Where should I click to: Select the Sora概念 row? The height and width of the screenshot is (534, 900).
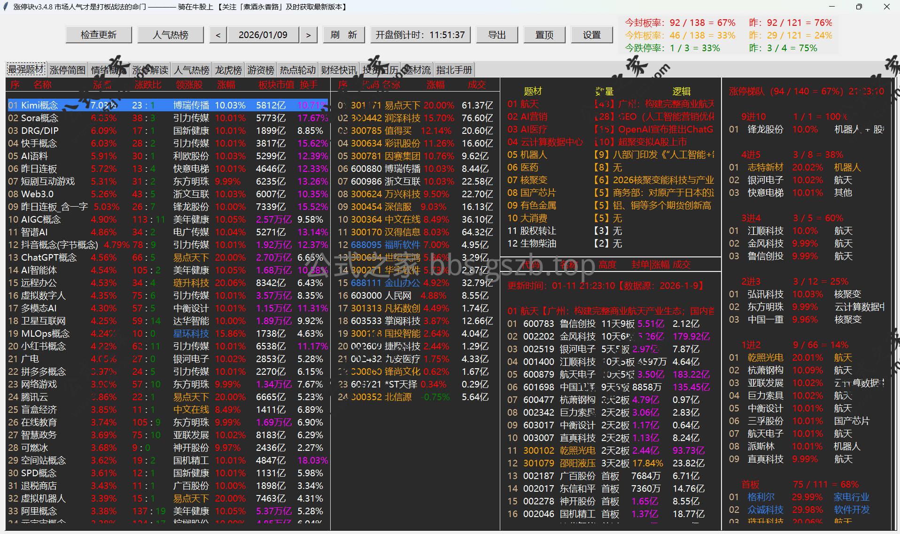(x=168, y=118)
